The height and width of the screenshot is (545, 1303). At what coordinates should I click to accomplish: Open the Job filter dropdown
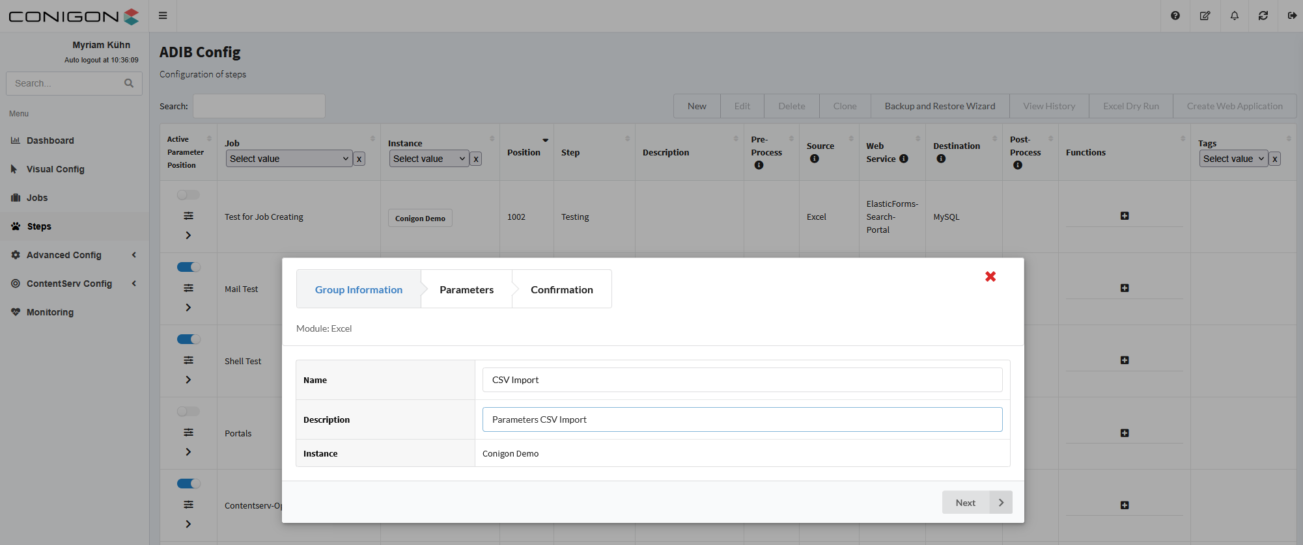pyautogui.click(x=288, y=159)
